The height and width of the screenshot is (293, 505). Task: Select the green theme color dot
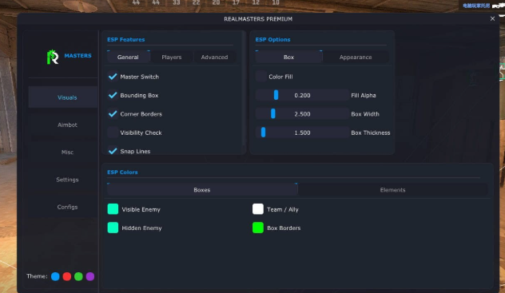[78, 276]
